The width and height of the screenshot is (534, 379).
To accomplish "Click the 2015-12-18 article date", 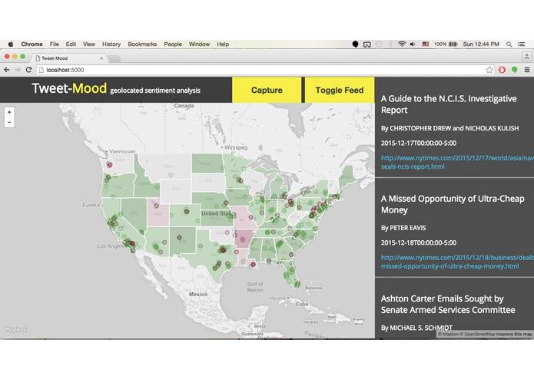I will pyautogui.click(x=419, y=242).
